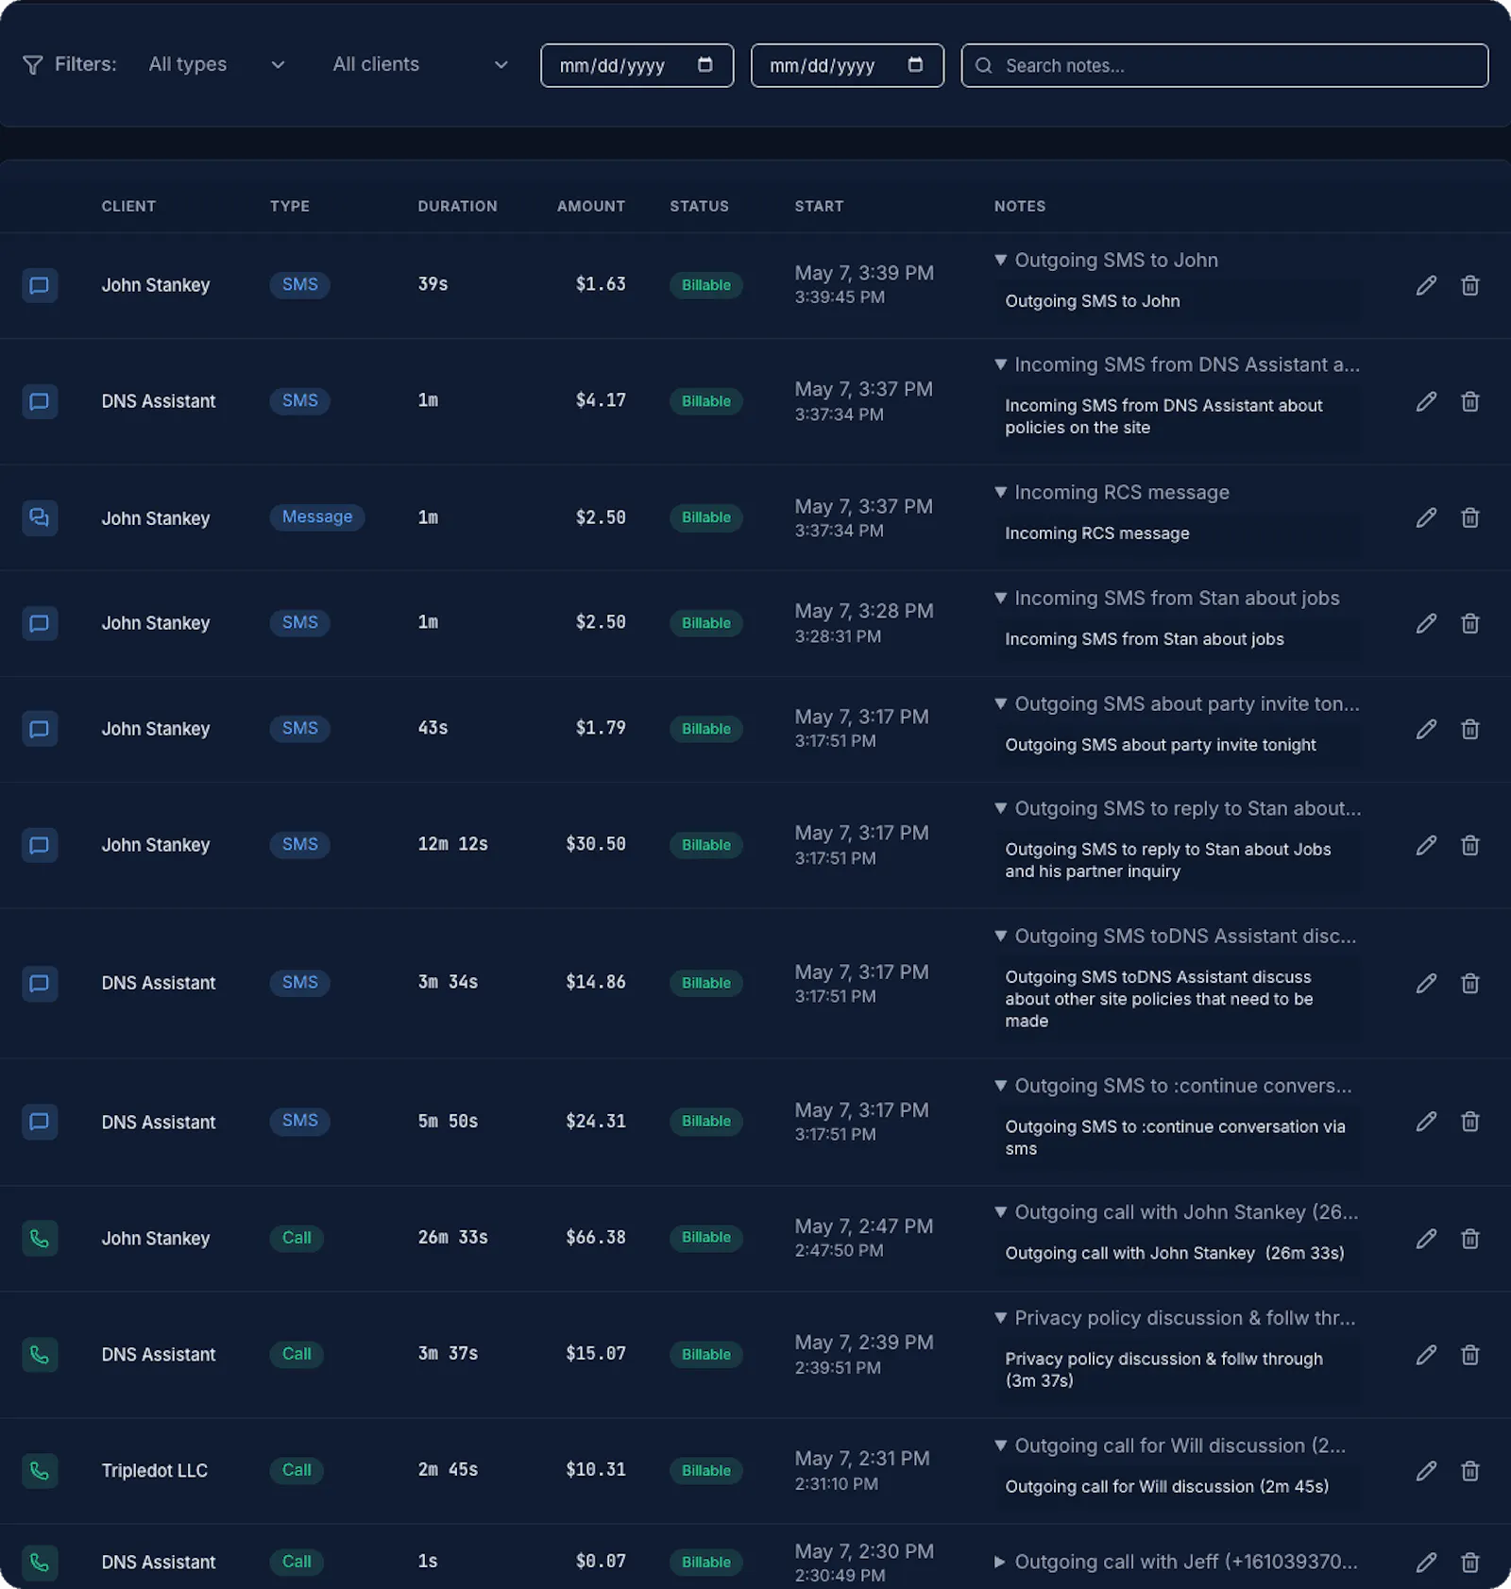Open calendar picker in first date field

click(705, 65)
